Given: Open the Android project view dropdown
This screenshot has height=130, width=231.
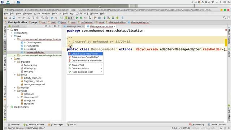Looking at the screenshot, I should [x=17, y=26].
